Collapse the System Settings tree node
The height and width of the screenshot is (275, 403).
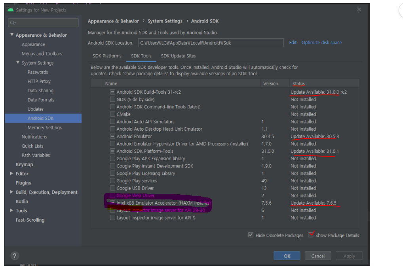[18, 63]
